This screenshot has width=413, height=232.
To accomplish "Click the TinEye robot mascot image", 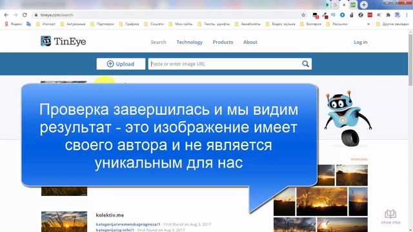I will 347,119.
